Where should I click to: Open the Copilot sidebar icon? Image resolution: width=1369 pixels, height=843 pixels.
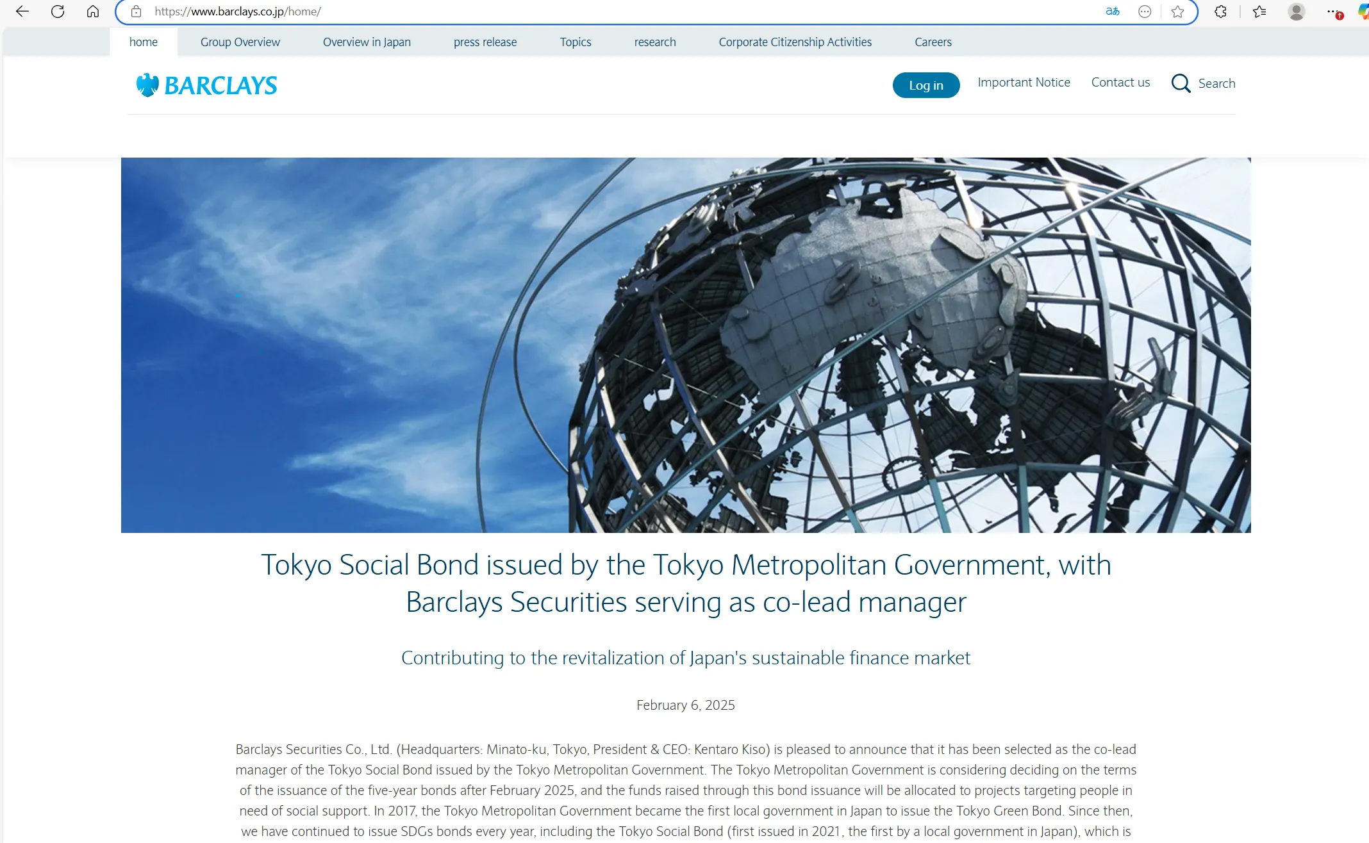[1363, 12]
